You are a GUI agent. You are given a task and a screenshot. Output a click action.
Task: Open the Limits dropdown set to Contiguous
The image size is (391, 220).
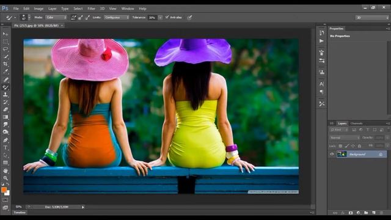[x=117, y=18]
